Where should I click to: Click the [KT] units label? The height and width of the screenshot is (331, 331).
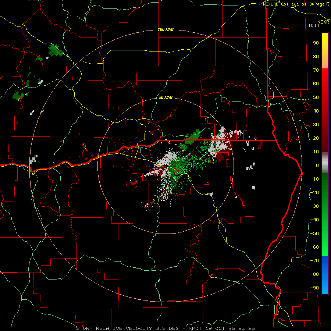tap(314, 25)
